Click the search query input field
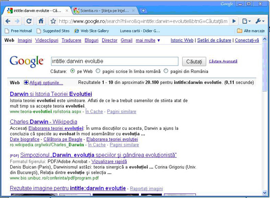This screenshot has height=198, width=270. click(x=115, y=61)
